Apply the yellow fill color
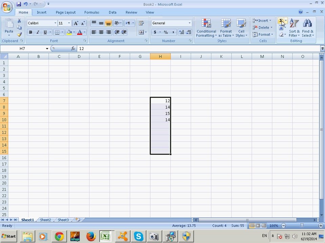This screenshot has width=325, height=243. point(69,32)
